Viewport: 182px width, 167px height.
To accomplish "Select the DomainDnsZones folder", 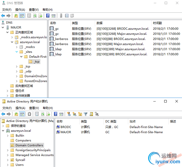I will click(x=33, y=76).
